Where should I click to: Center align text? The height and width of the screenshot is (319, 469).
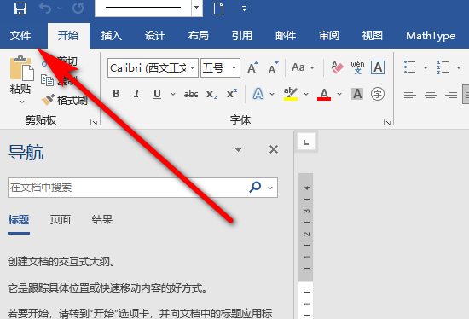[431, 94]
